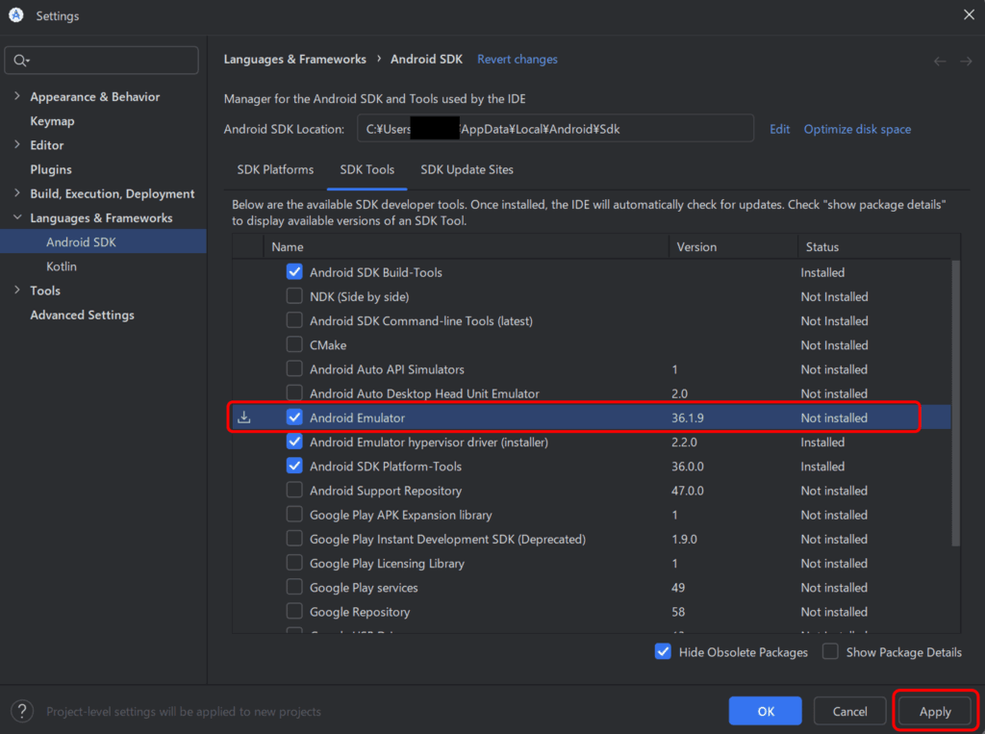985x734 pixels.
Task: Click version 36.0.0 cell
Action: click(687, 467)
